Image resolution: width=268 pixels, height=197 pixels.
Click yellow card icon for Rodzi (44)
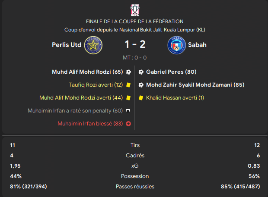tap(128, 98)
